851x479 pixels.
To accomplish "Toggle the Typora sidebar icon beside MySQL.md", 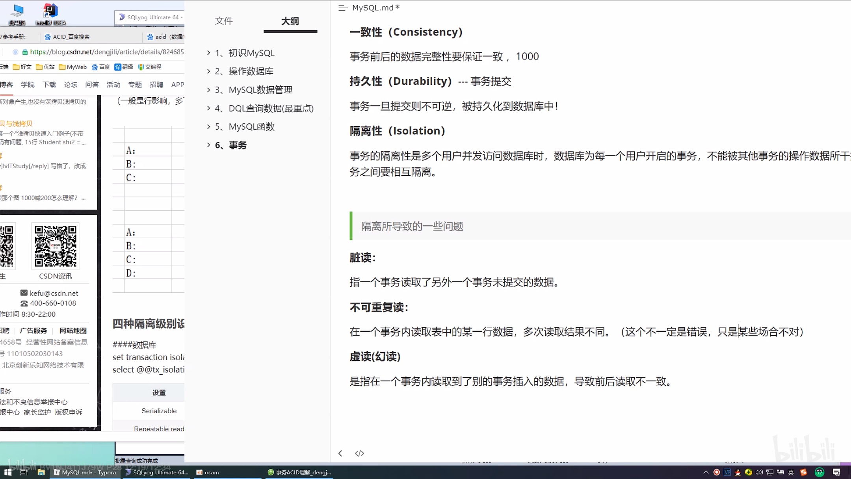I will click(343, 8).
